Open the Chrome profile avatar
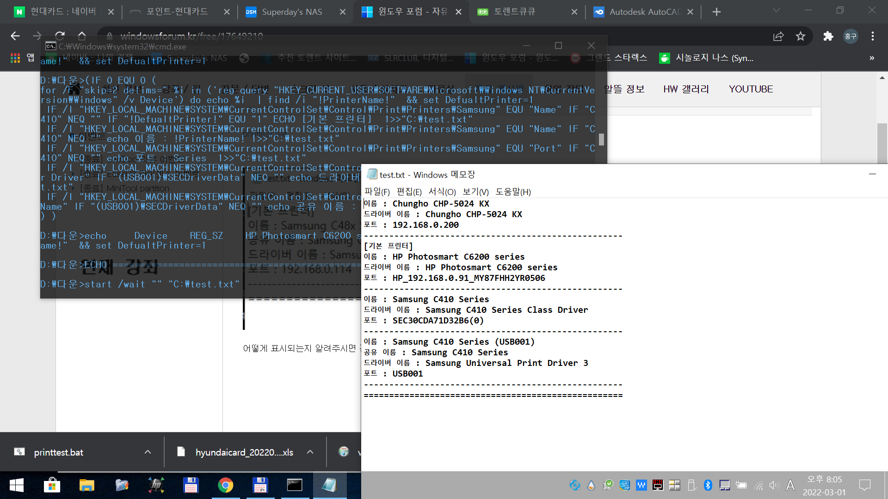 (x=851, y=36)
